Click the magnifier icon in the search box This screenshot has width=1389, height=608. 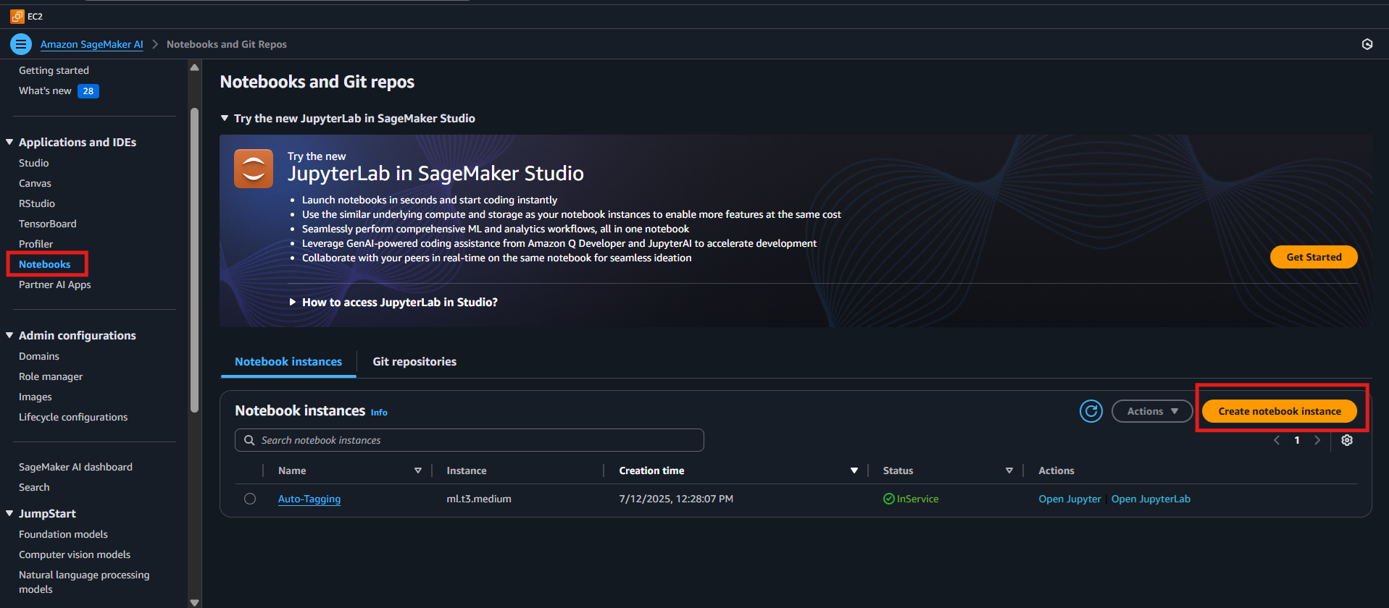(x=249, y=440)
